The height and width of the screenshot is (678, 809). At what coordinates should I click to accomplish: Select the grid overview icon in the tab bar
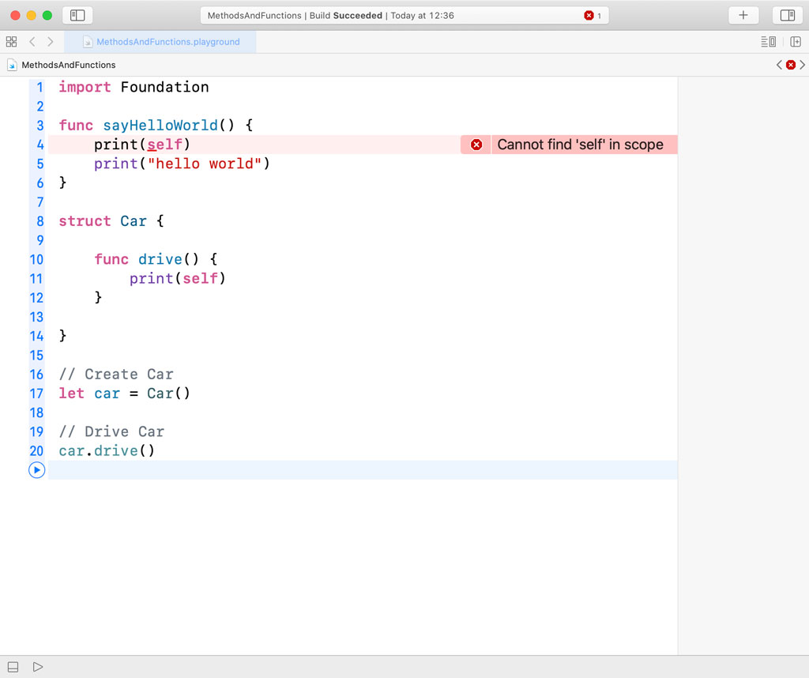tap(11, 41)
